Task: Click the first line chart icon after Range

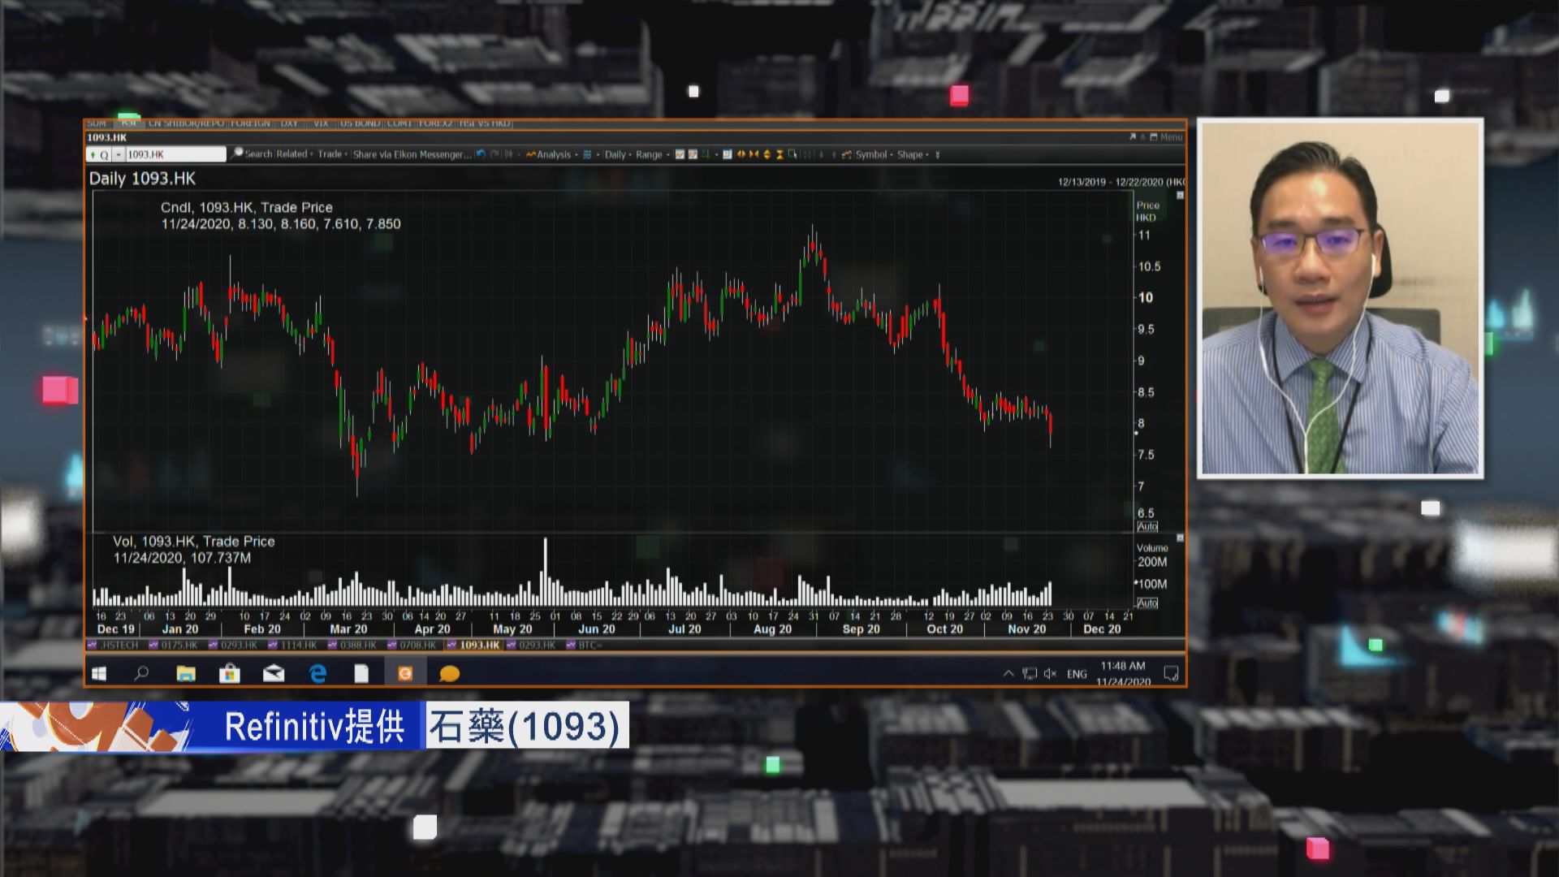Action: click(680, 154)
